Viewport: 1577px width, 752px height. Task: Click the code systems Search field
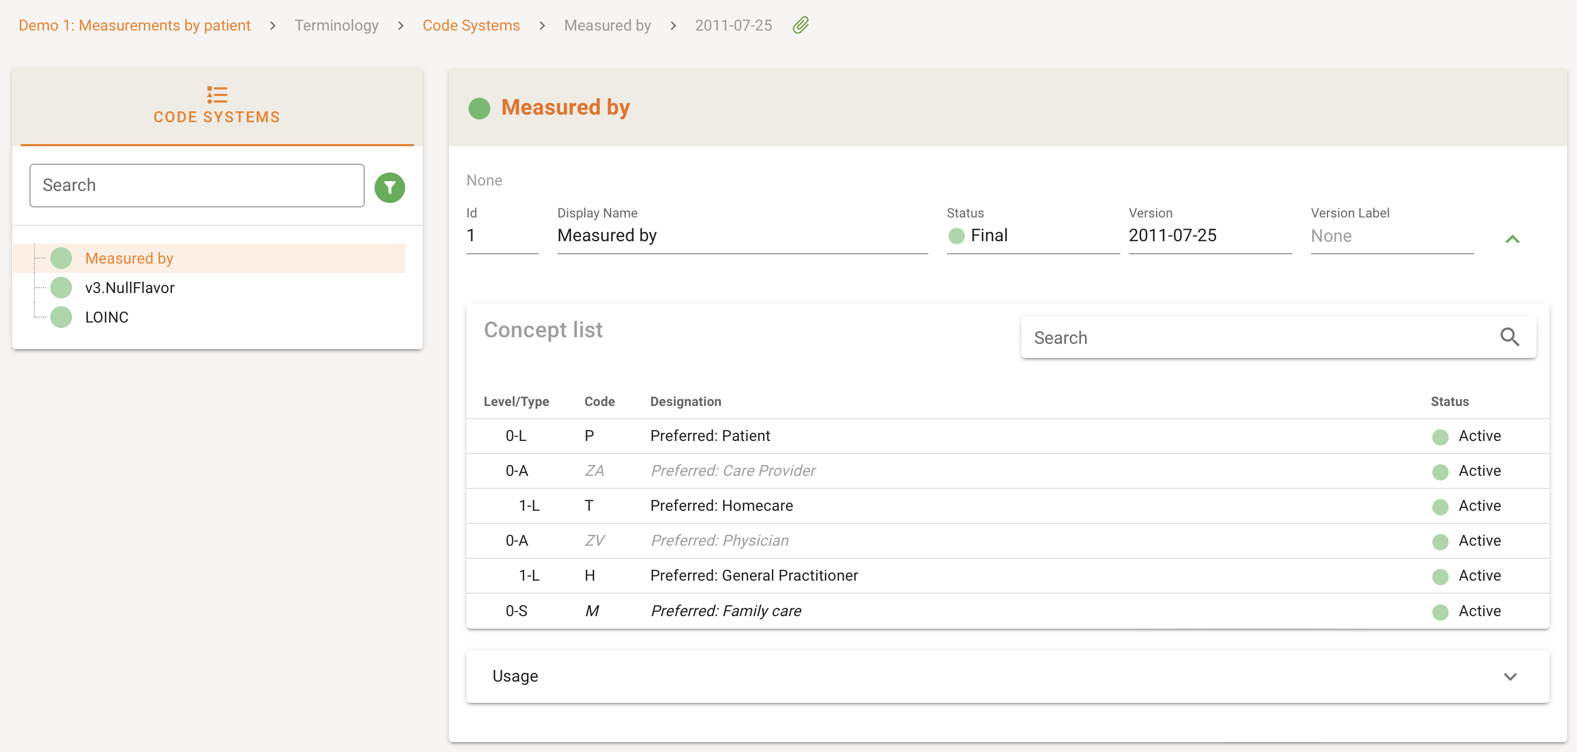tap(197, 186)
